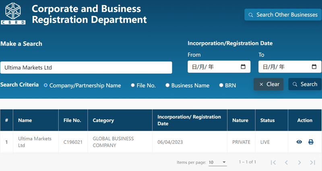Focus the From date input field
The width and height of the screenshot is (322, 171).
(x=219, y=67)
